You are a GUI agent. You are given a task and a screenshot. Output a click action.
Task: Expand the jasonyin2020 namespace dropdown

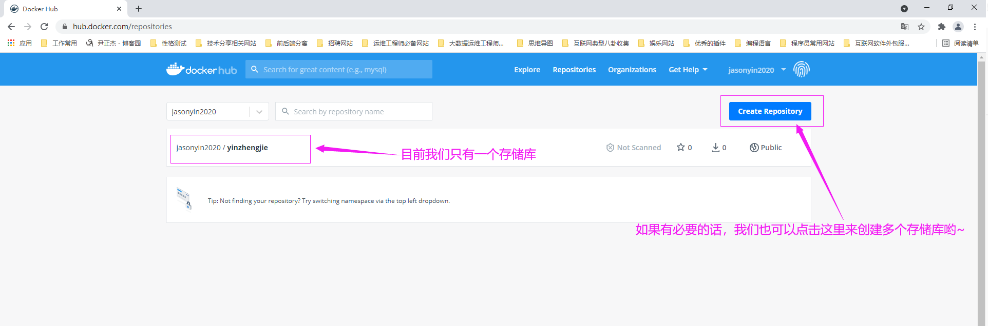click(x=259, y=112)
